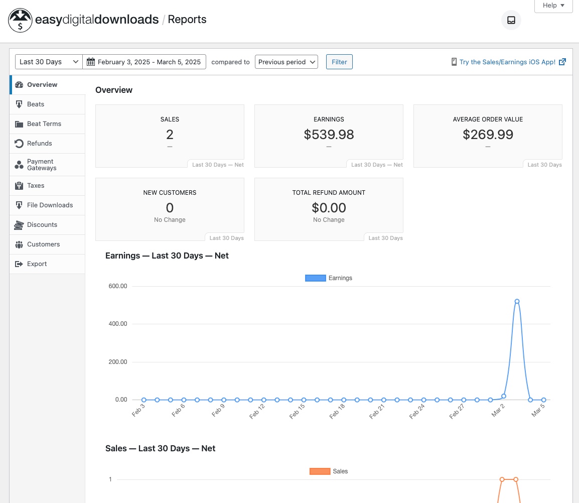Click the Discounts tickets icon
The height and width of the screenshot is (503, 579).
19,225
